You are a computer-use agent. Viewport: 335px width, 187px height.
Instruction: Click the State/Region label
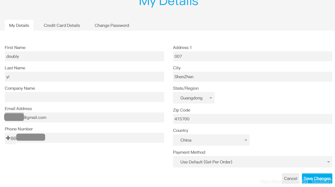pyautogui.click(x=186, y=88)
